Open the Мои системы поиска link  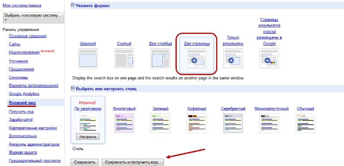pos(22,6)
